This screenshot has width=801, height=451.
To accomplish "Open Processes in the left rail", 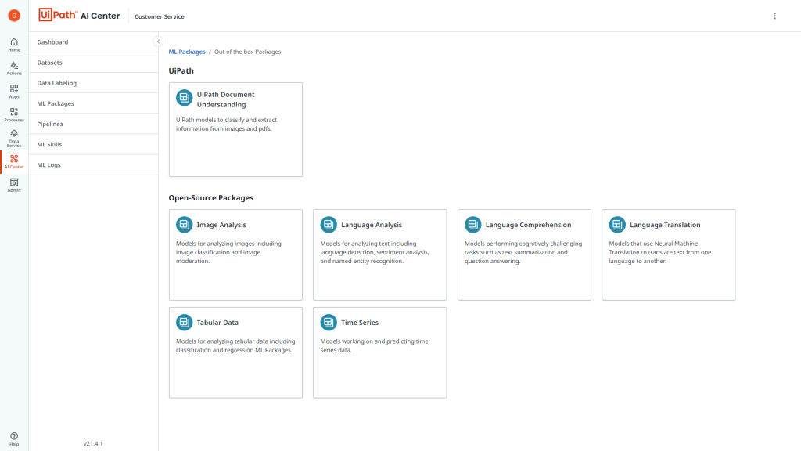I will [14, 114].
